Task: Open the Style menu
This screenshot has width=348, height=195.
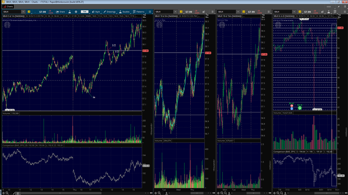Action: click(96, 12)
